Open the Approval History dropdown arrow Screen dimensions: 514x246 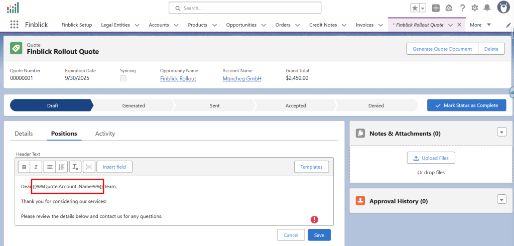click(x=501, y=200)
